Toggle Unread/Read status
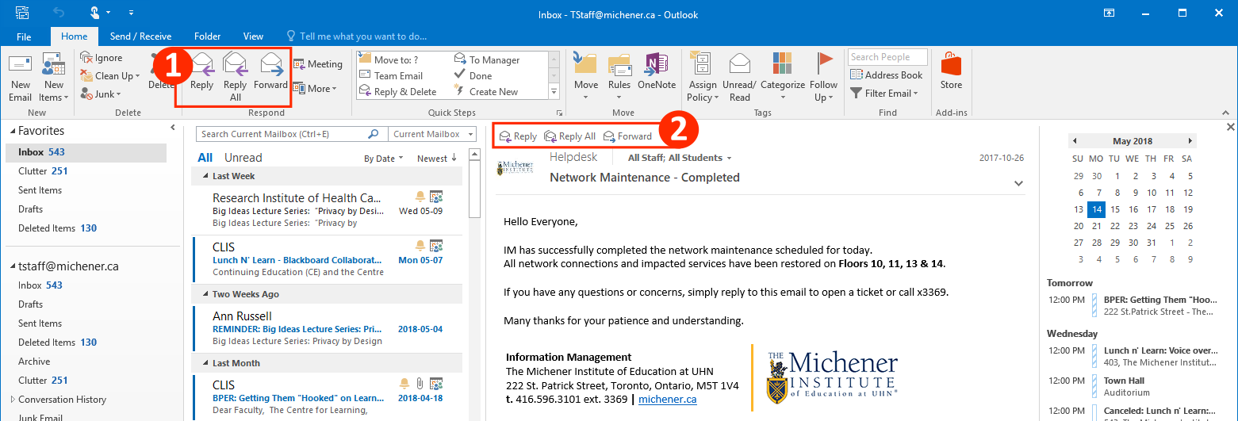This screenshot has width=1238, height=421. click(x=740, y=78)
